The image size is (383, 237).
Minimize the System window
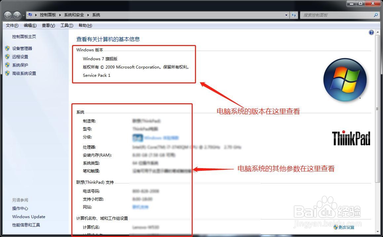(x=352, y=3)
